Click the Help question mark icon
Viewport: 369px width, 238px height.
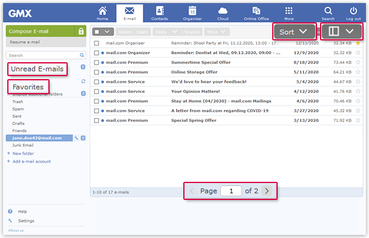point(10,211)
